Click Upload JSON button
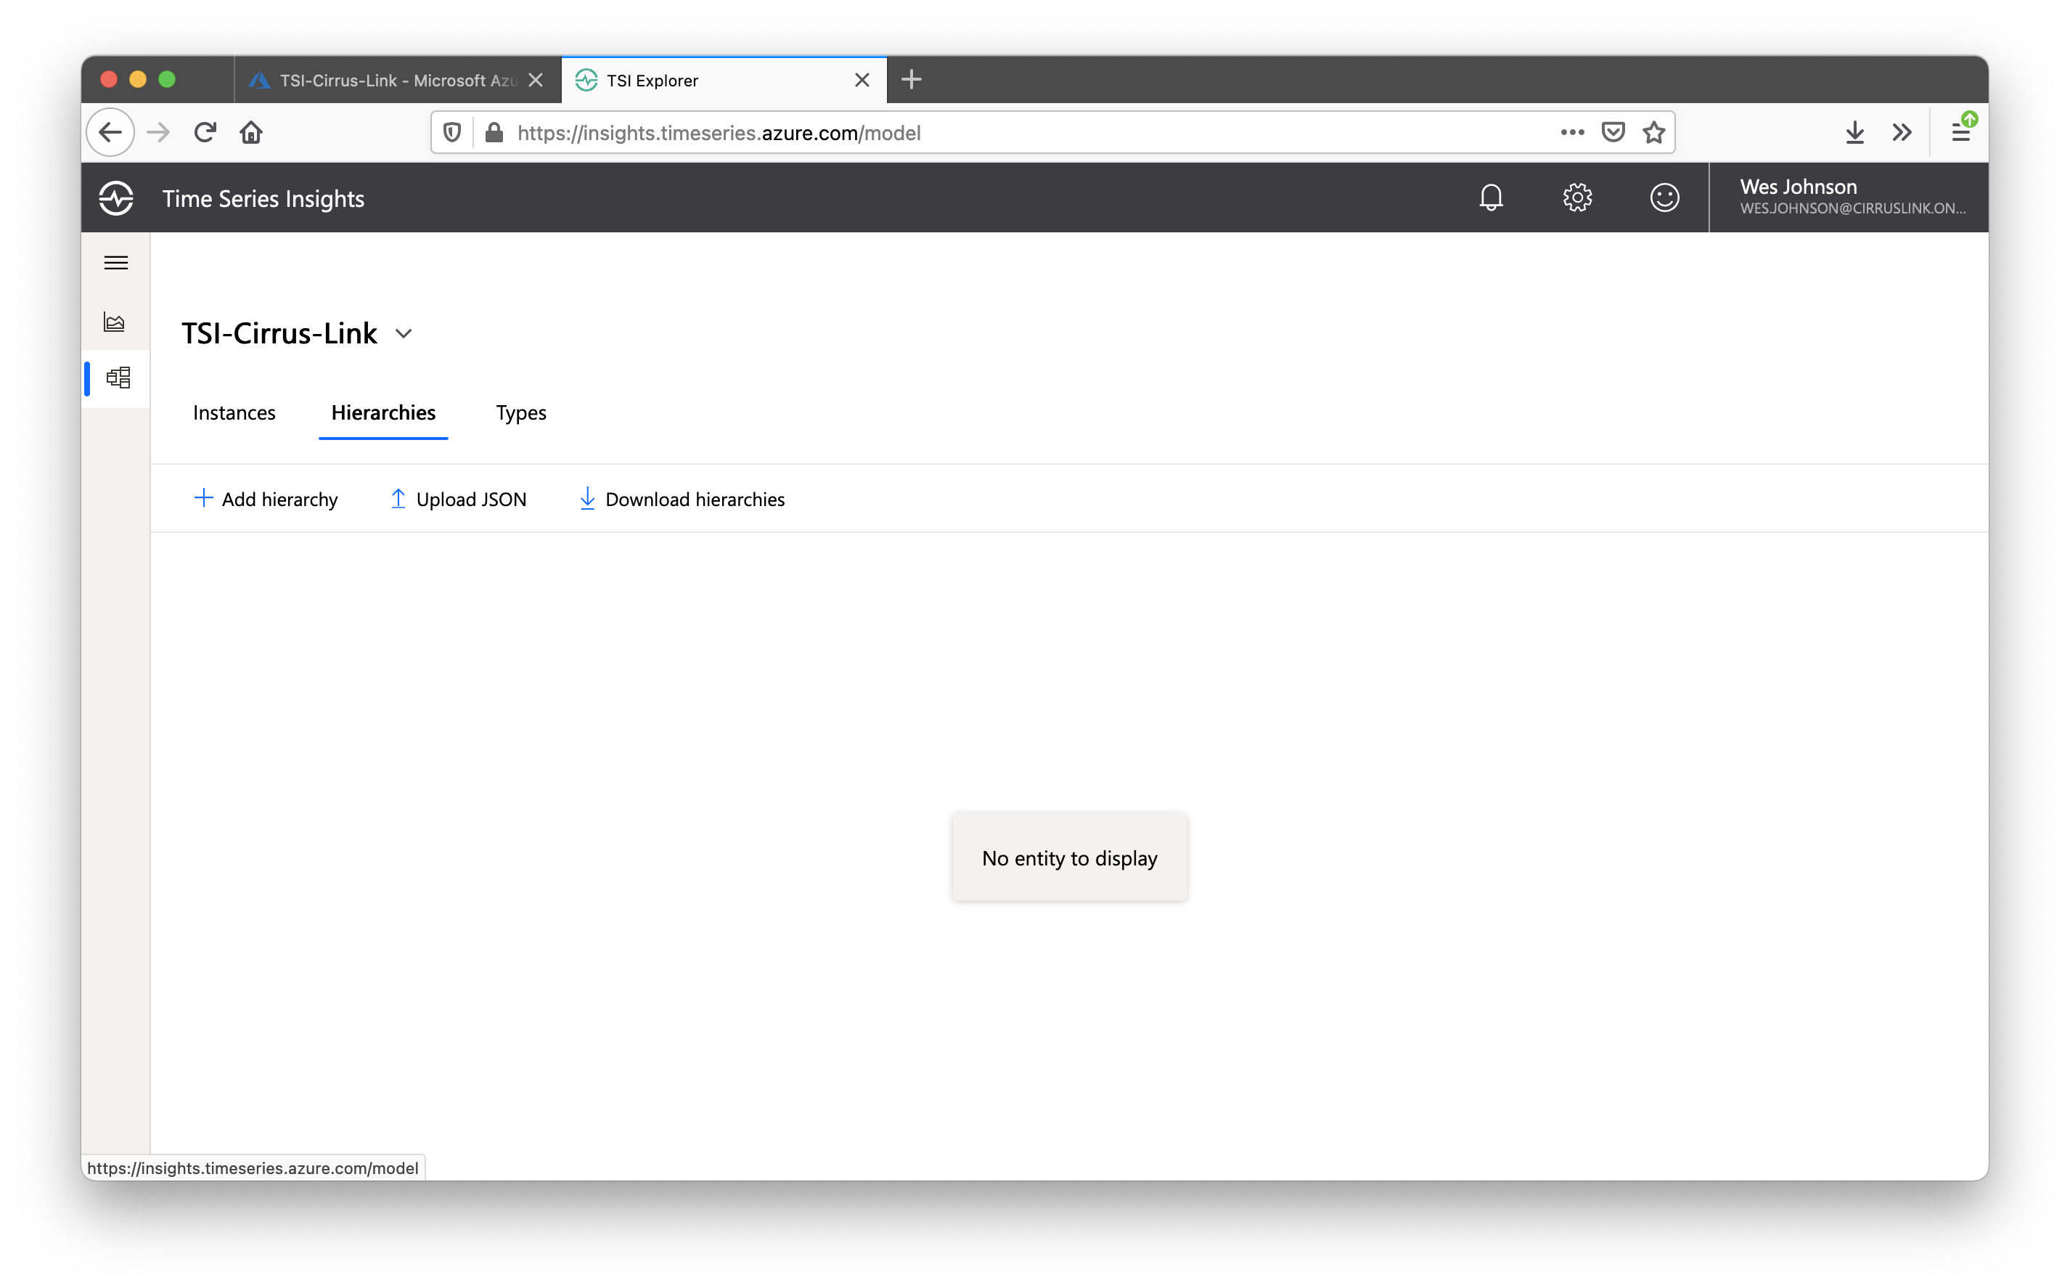This screenshot has width=2070, height=1288. (458, 500)
